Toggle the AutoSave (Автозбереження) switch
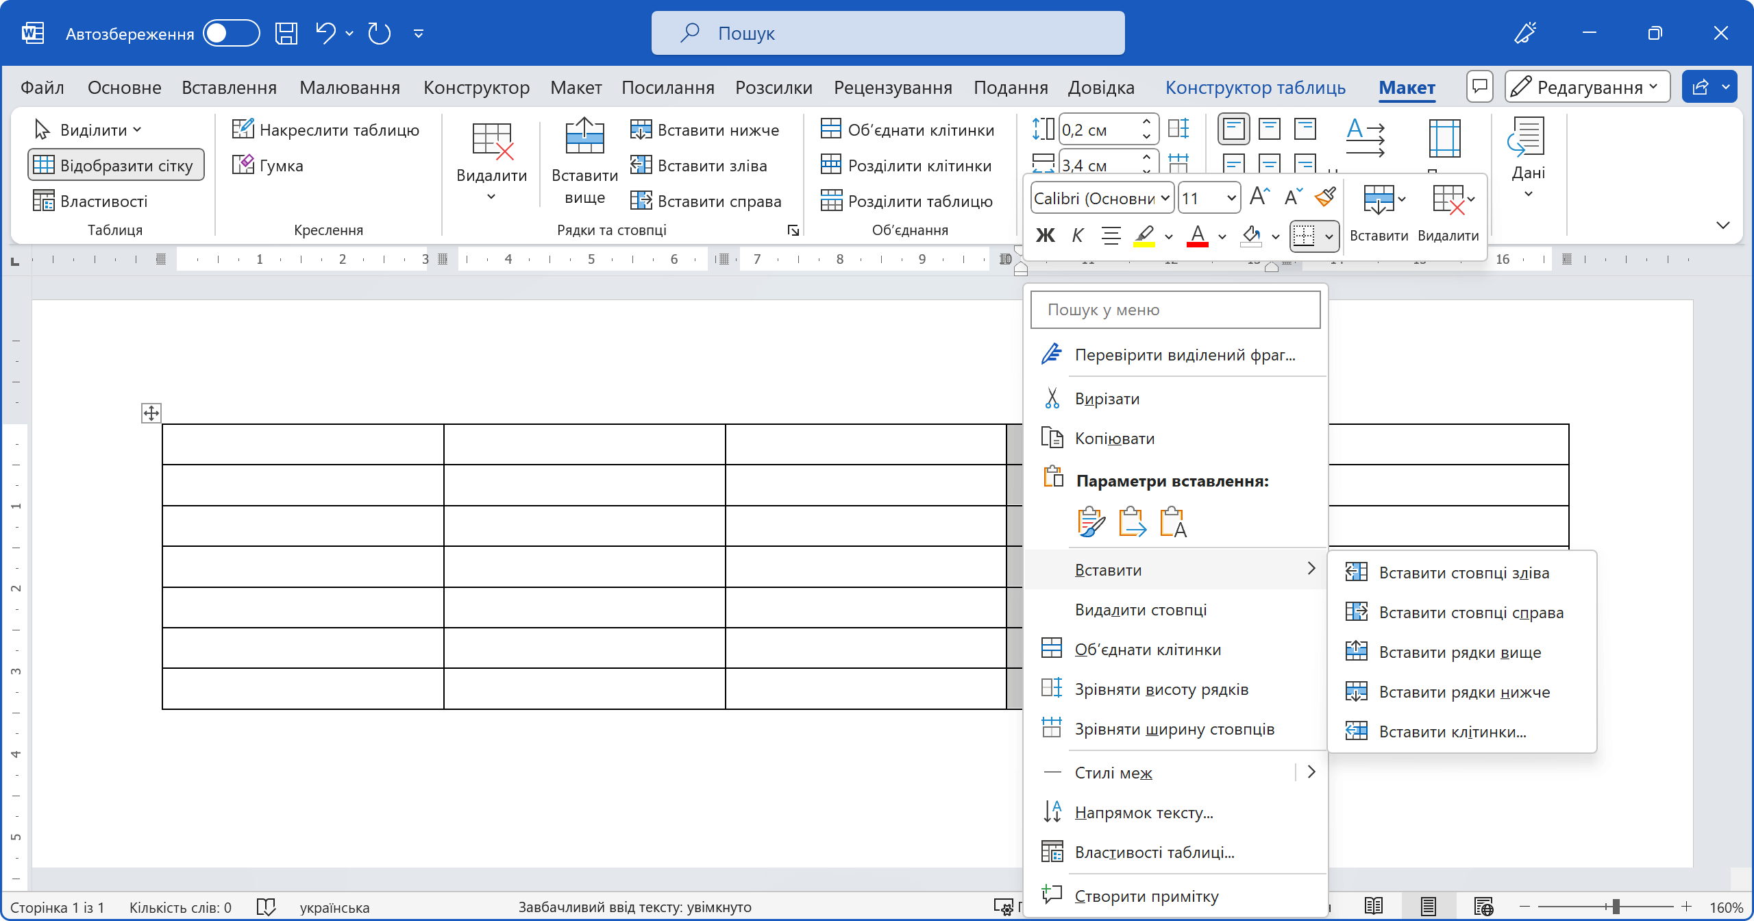Screen dimensions: 1754x921 [231, 33]
